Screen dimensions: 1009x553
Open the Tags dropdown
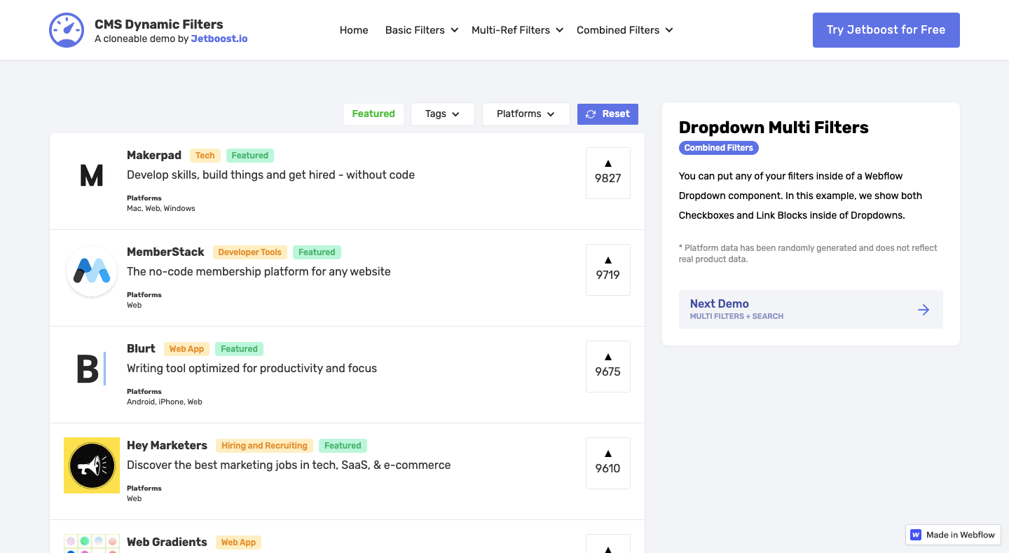point(442,114)
